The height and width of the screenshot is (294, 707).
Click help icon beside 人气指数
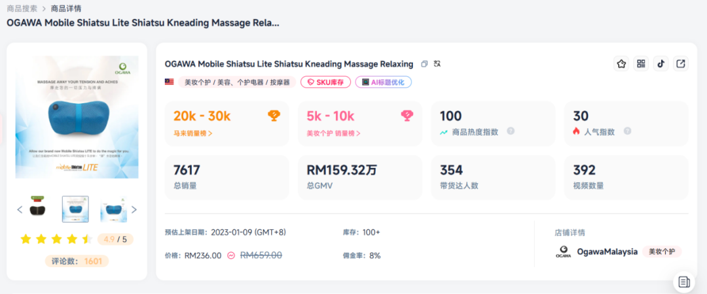[x=627, y=131]
